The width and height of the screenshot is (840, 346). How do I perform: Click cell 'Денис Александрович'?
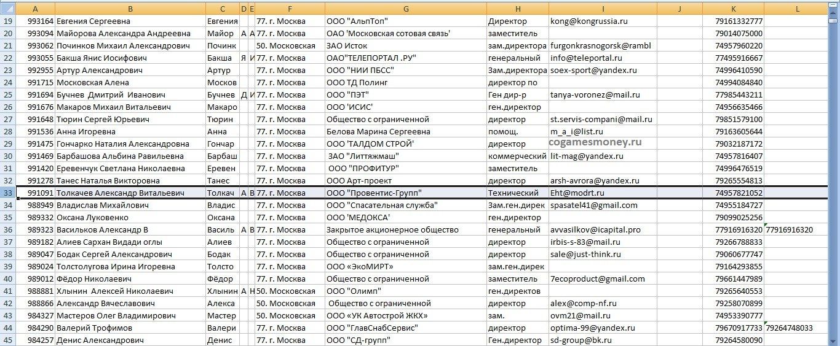(x=130, y=340)
